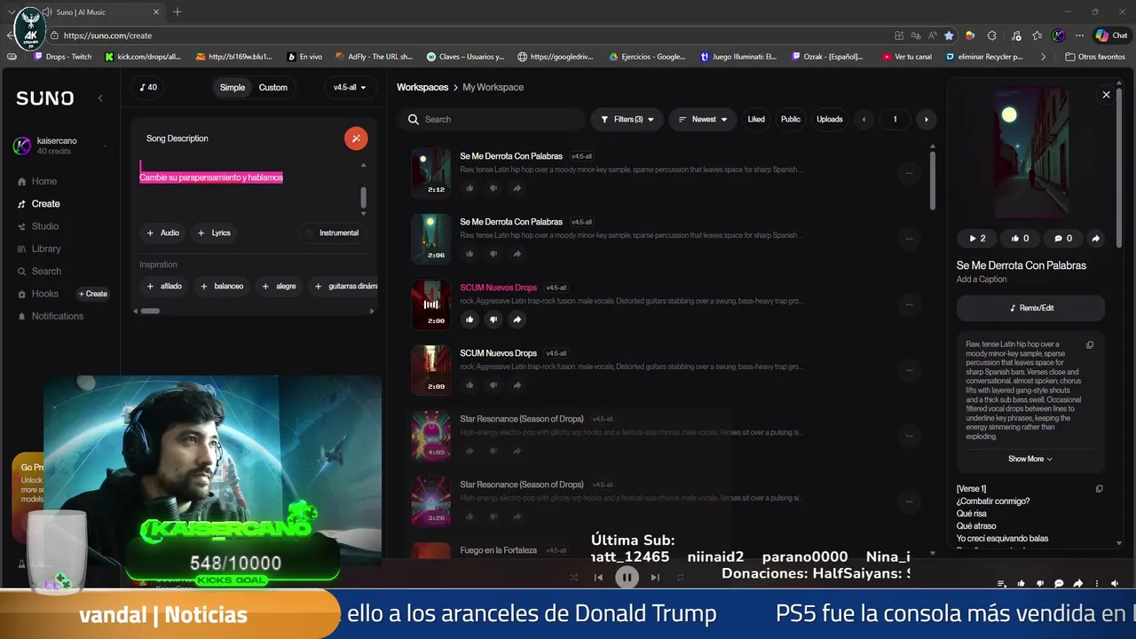Go to next page of songs
The height and width of the screenshot is (639, 1136).
coord(926,119)
